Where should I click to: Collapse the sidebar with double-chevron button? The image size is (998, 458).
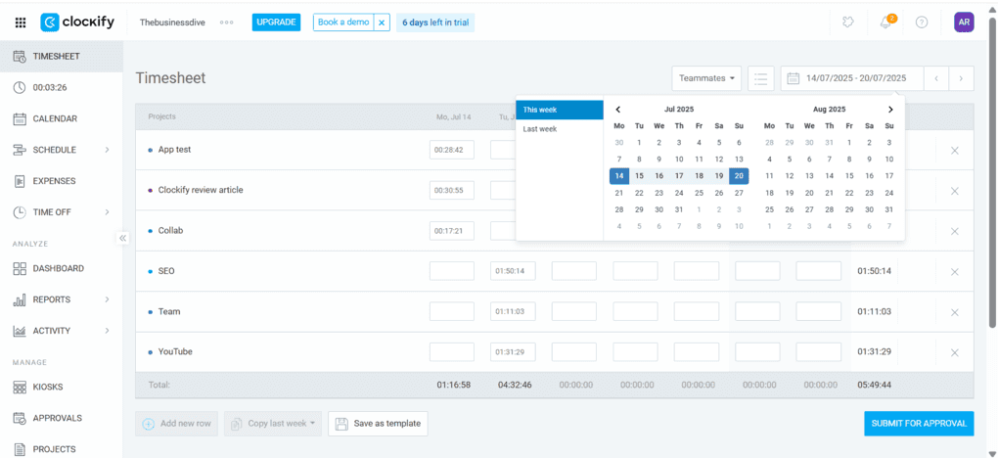[123, 238]
